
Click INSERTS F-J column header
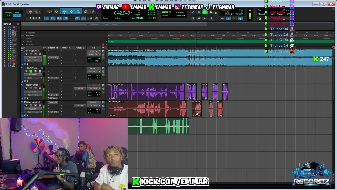(66, 48)
